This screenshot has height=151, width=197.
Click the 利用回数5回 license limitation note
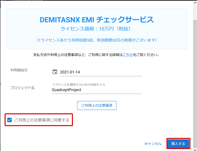[x=97, y=40]
